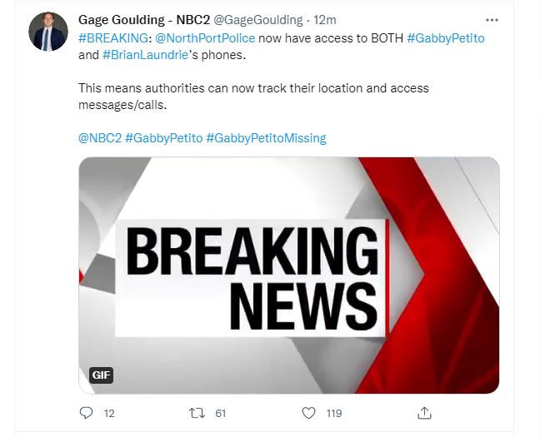The height and width of the screenshot is (437, 540).
Task: Click the Gage Goulding - NBC2 display name
Action: pyautogui.click(x=144, y=19)
